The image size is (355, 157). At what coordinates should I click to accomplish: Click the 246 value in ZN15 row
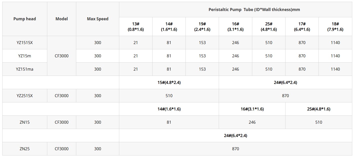click(252, 122)
